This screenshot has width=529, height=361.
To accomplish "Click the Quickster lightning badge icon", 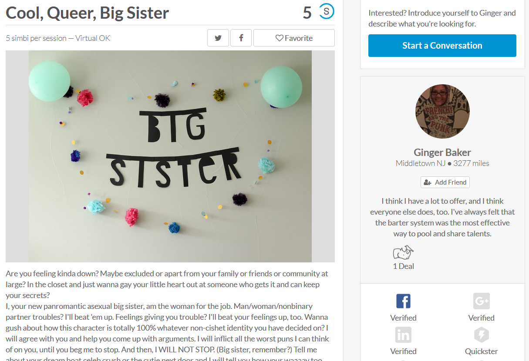I will [x=481, y=335].
